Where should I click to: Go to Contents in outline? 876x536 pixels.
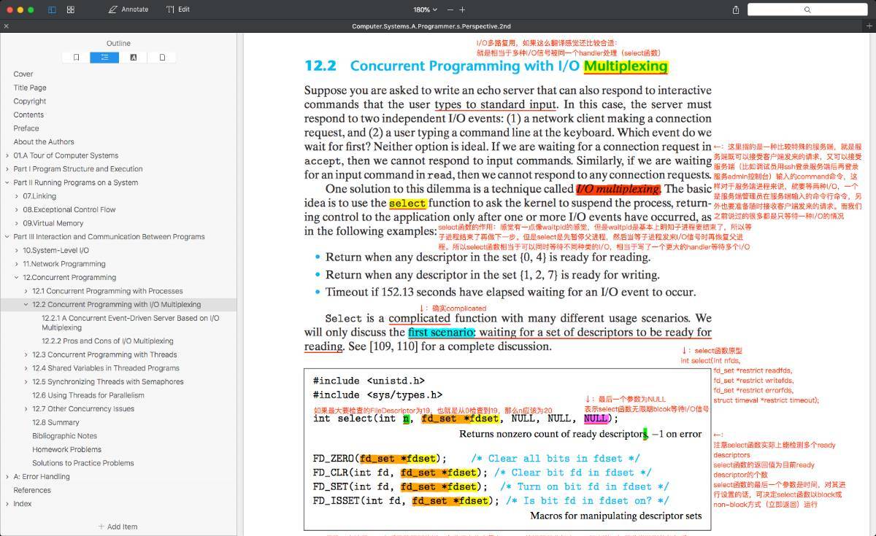tap(28, 114)
